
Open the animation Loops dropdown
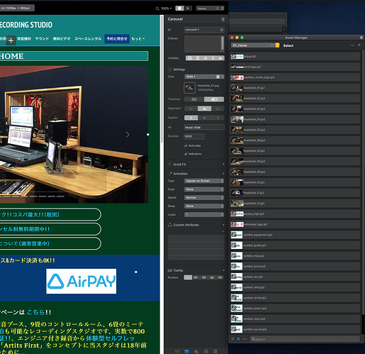click(x=204, y=215)
